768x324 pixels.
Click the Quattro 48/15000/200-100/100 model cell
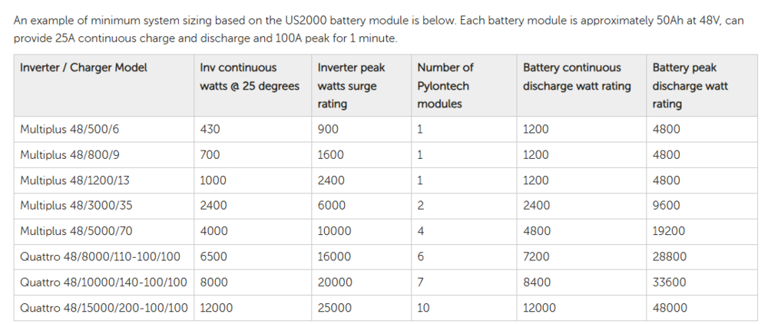click(103, 308)
